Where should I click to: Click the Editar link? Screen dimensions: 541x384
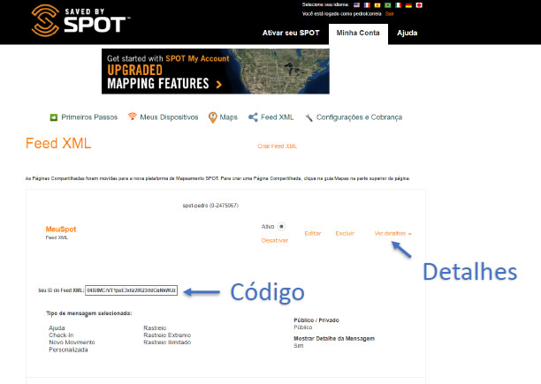(313, 234)
